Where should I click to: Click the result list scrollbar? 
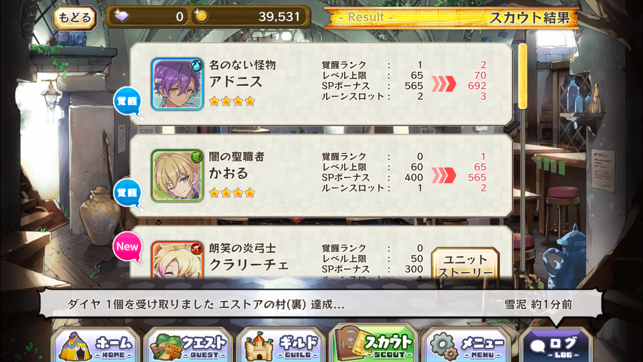(522, 76)
